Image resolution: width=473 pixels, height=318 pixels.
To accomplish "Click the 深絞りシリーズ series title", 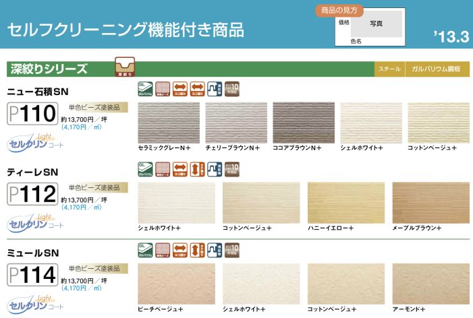I will pyautogui.click(x=49, y=69).
